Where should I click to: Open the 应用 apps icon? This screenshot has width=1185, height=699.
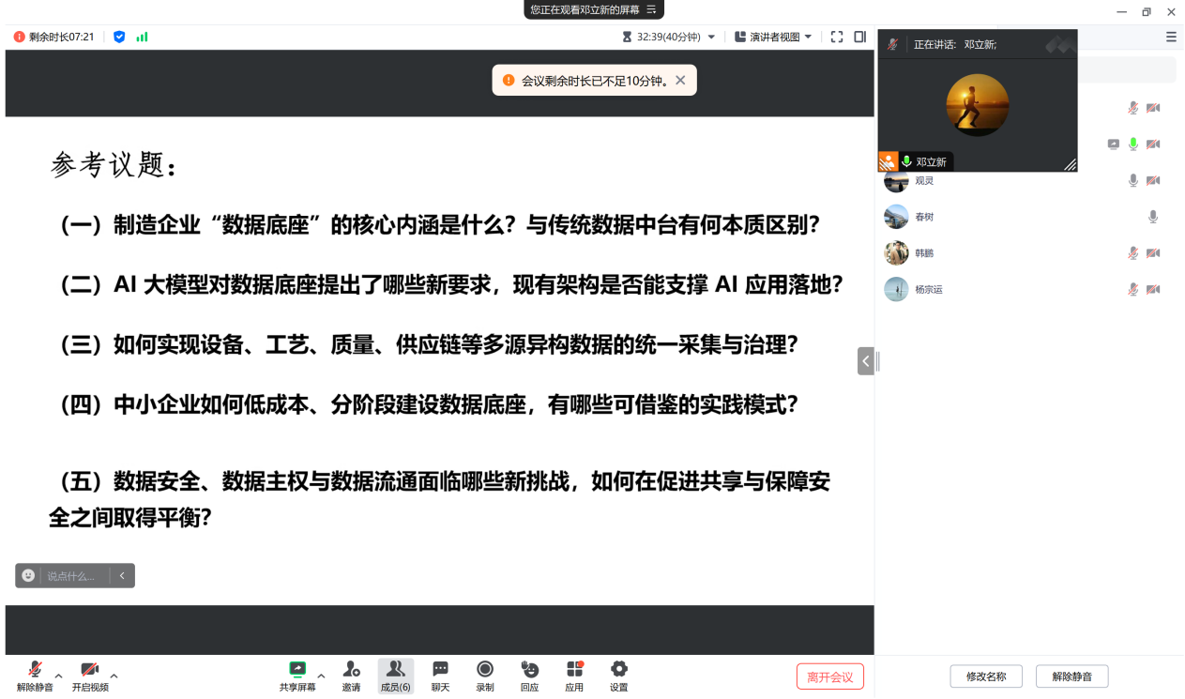pos(574,670)
